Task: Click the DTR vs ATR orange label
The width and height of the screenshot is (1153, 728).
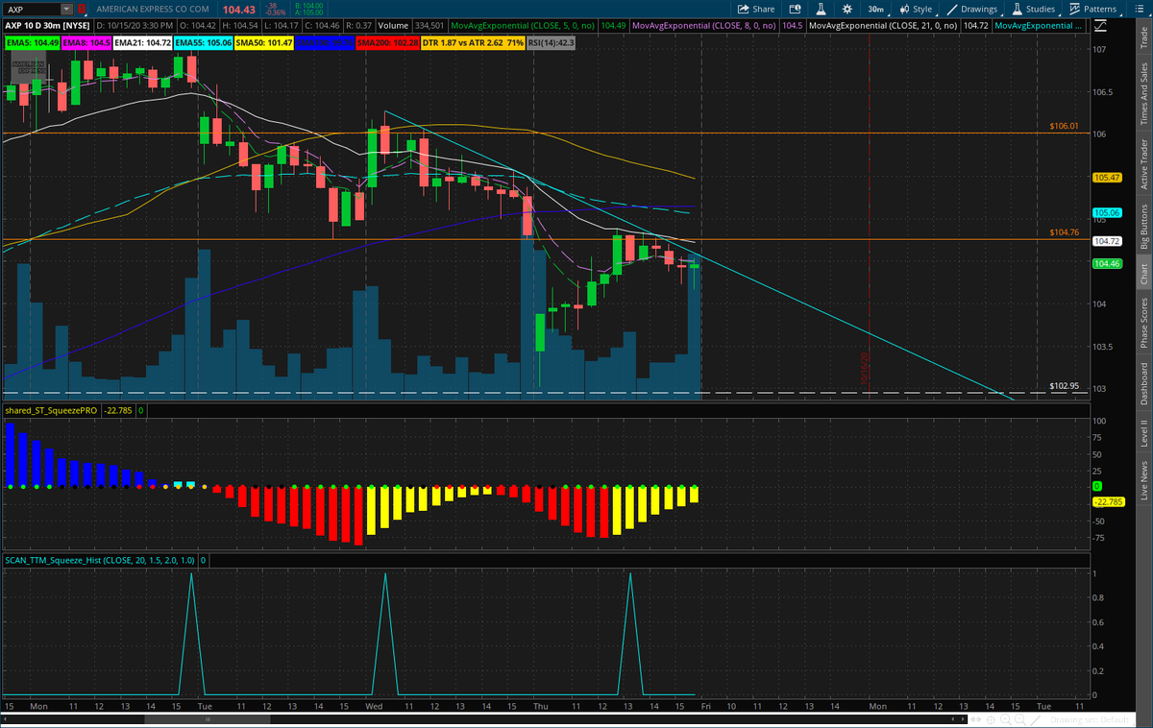Action: tap(473, 43)
